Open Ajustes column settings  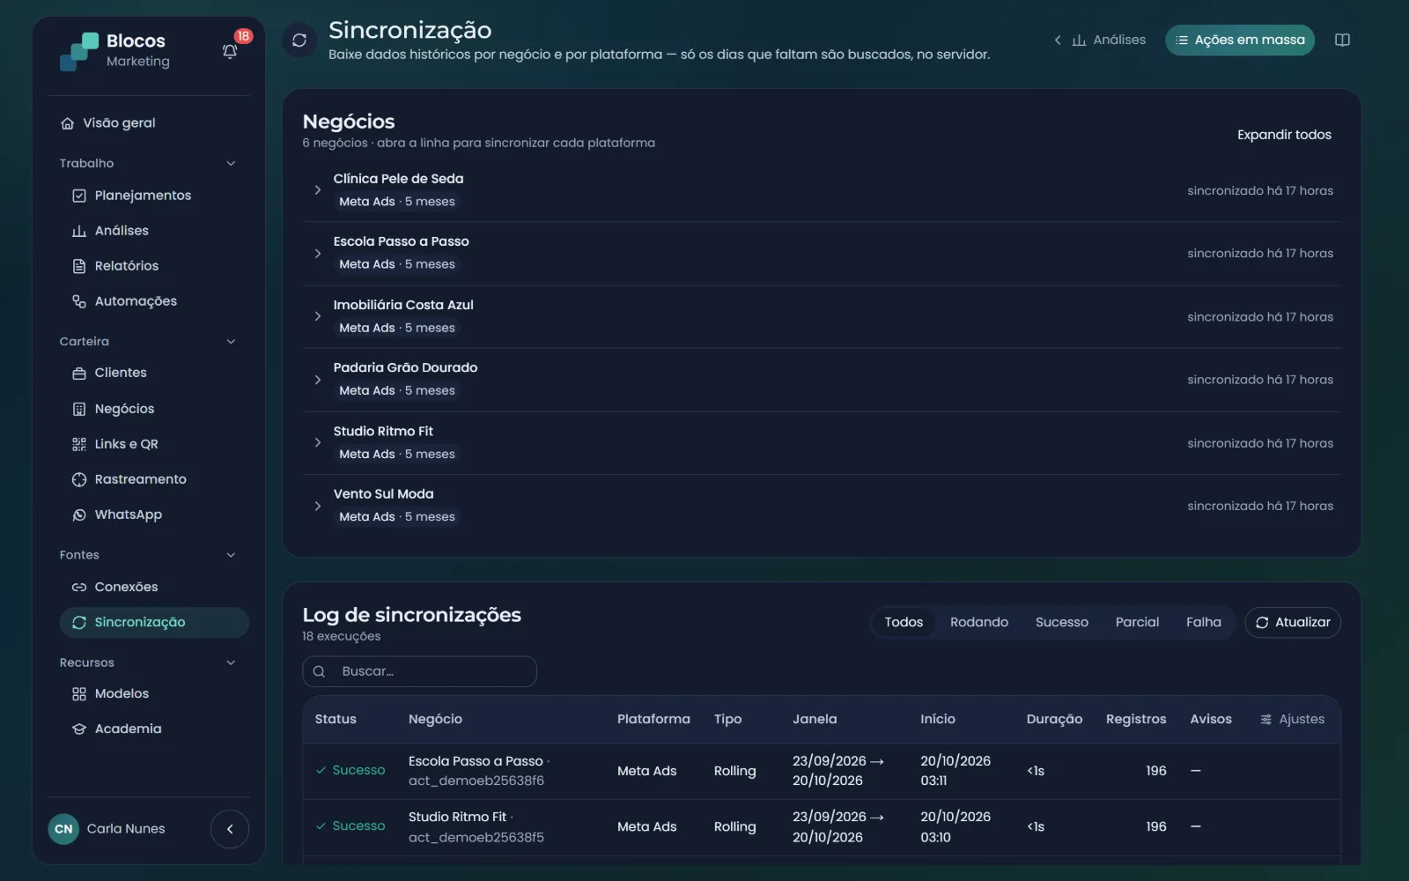tap(1293, 719)
